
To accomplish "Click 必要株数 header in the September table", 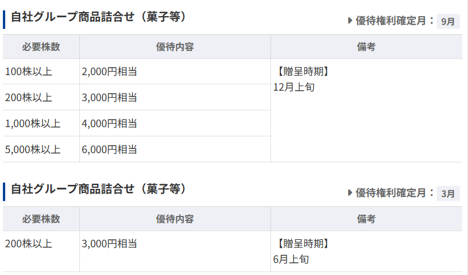I will click(41, 47).
